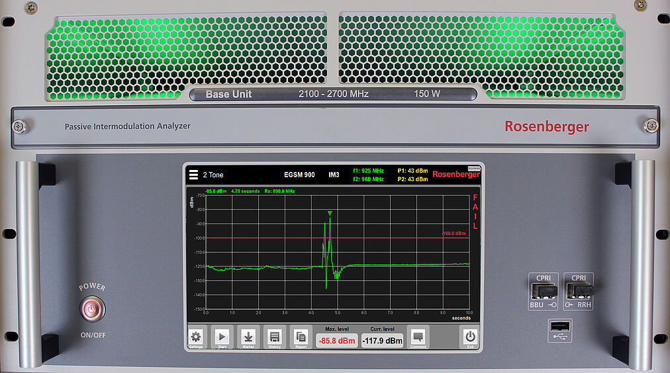The width and height of the screenshot is (670, 373).
Task: Click the Marker download-arrow icon
Action: point(248,337)
